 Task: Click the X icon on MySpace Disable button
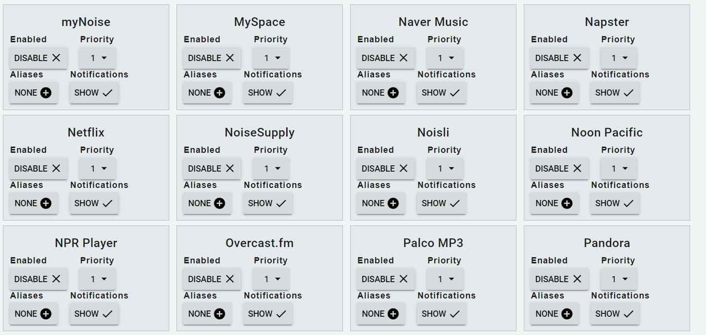(230, 58)
